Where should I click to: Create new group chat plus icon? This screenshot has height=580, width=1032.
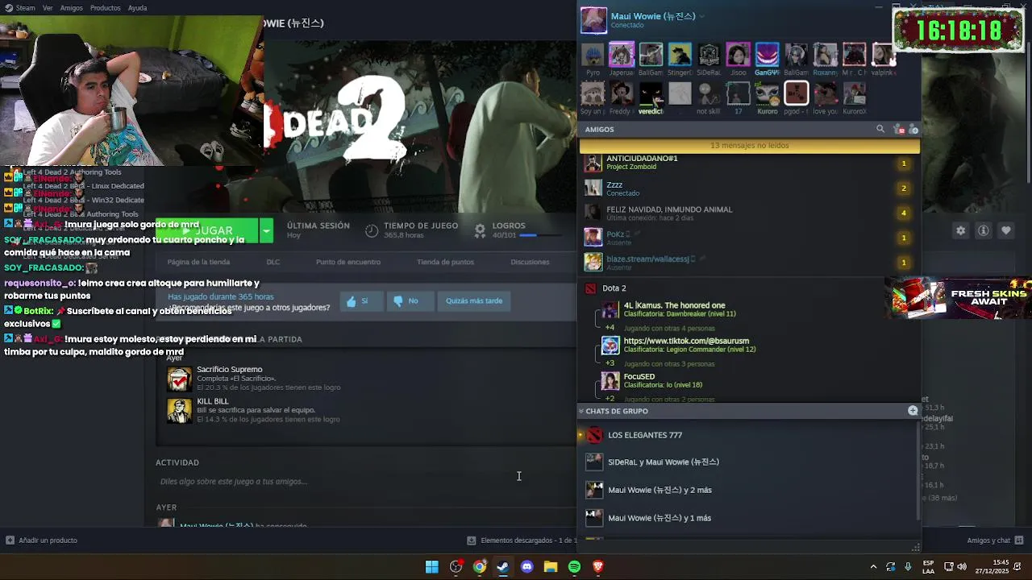[913, 411]
